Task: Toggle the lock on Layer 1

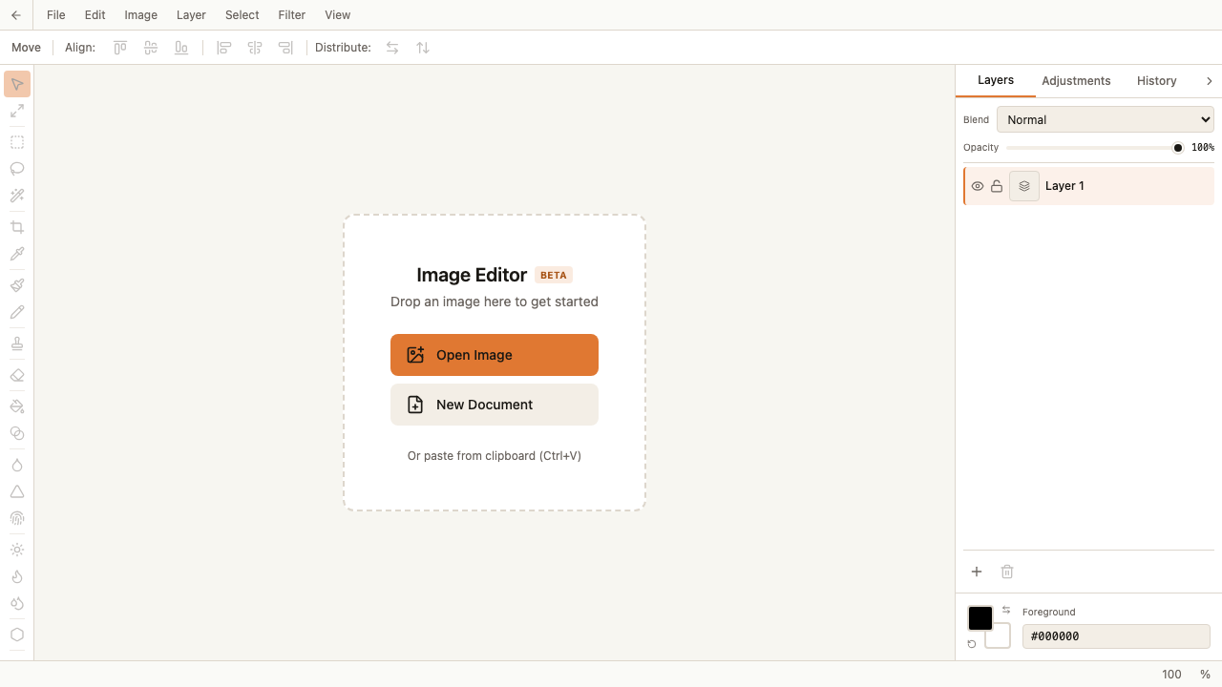Action: click(997, 186)
